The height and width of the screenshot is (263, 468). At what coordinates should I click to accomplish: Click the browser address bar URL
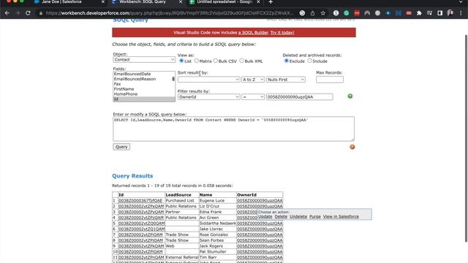pos(170,13)
